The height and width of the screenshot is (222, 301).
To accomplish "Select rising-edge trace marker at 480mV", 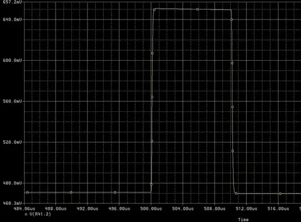I will pos(151,185).
